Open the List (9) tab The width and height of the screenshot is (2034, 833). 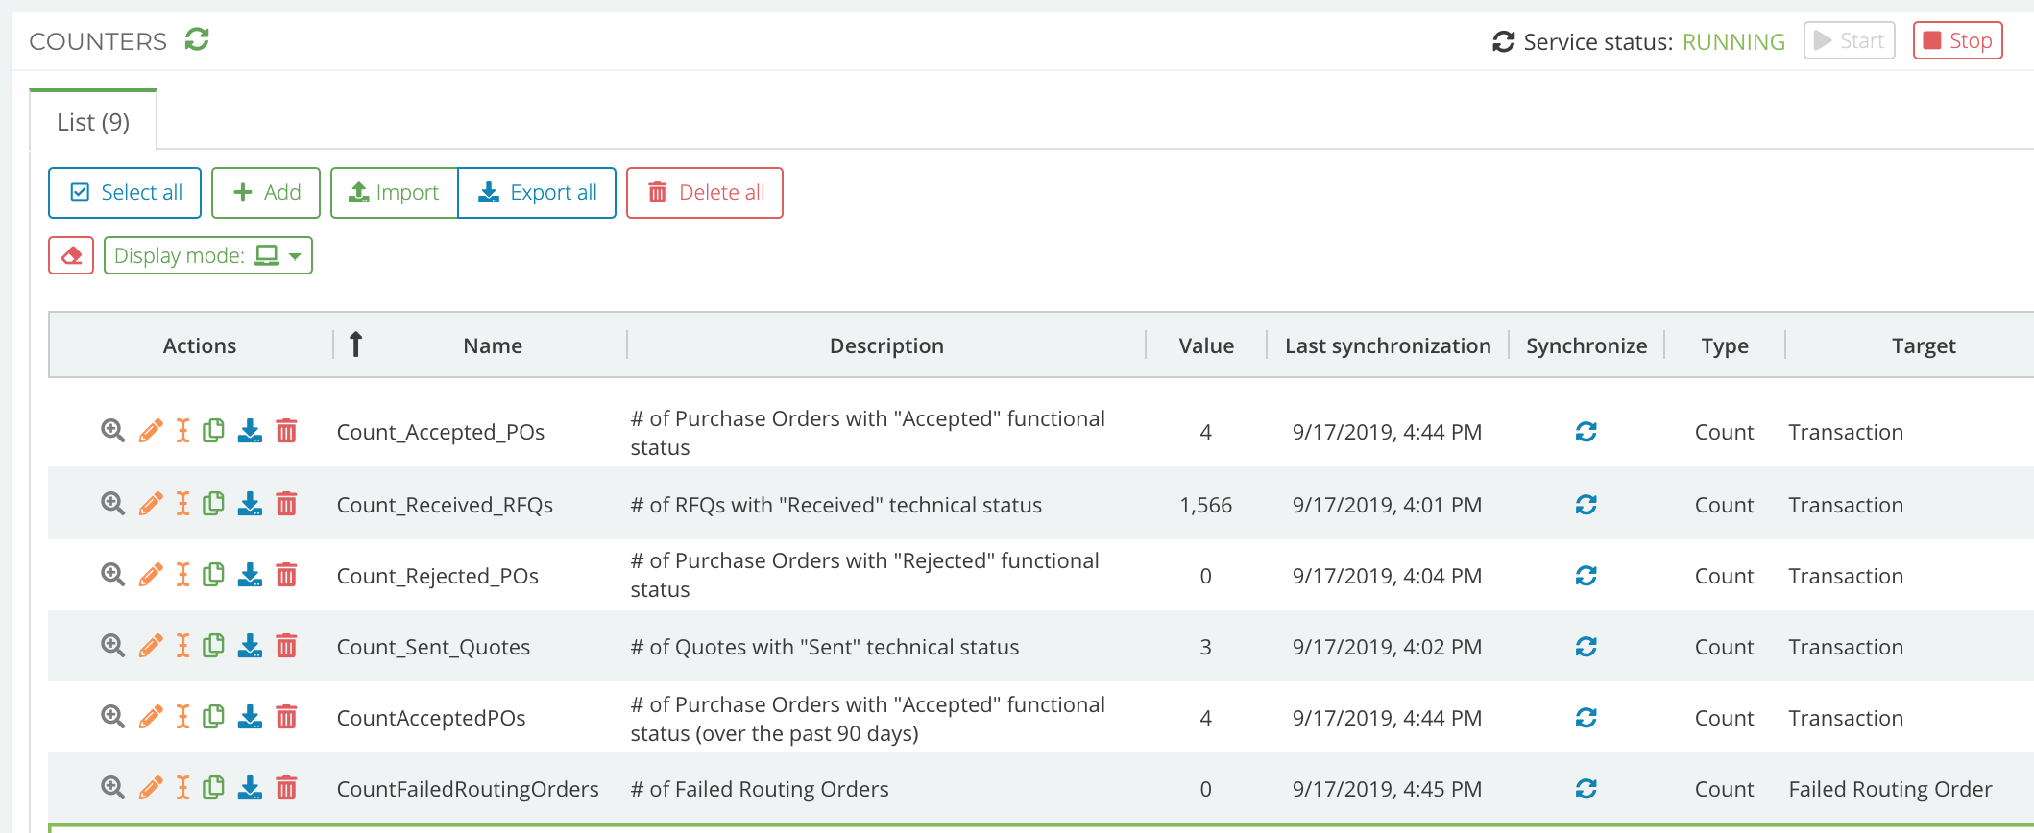[x=93, y=122]
